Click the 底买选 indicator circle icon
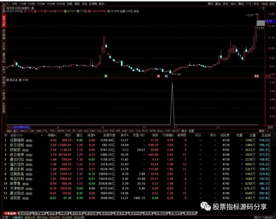 pyautogui.click(x=8, y=80)
